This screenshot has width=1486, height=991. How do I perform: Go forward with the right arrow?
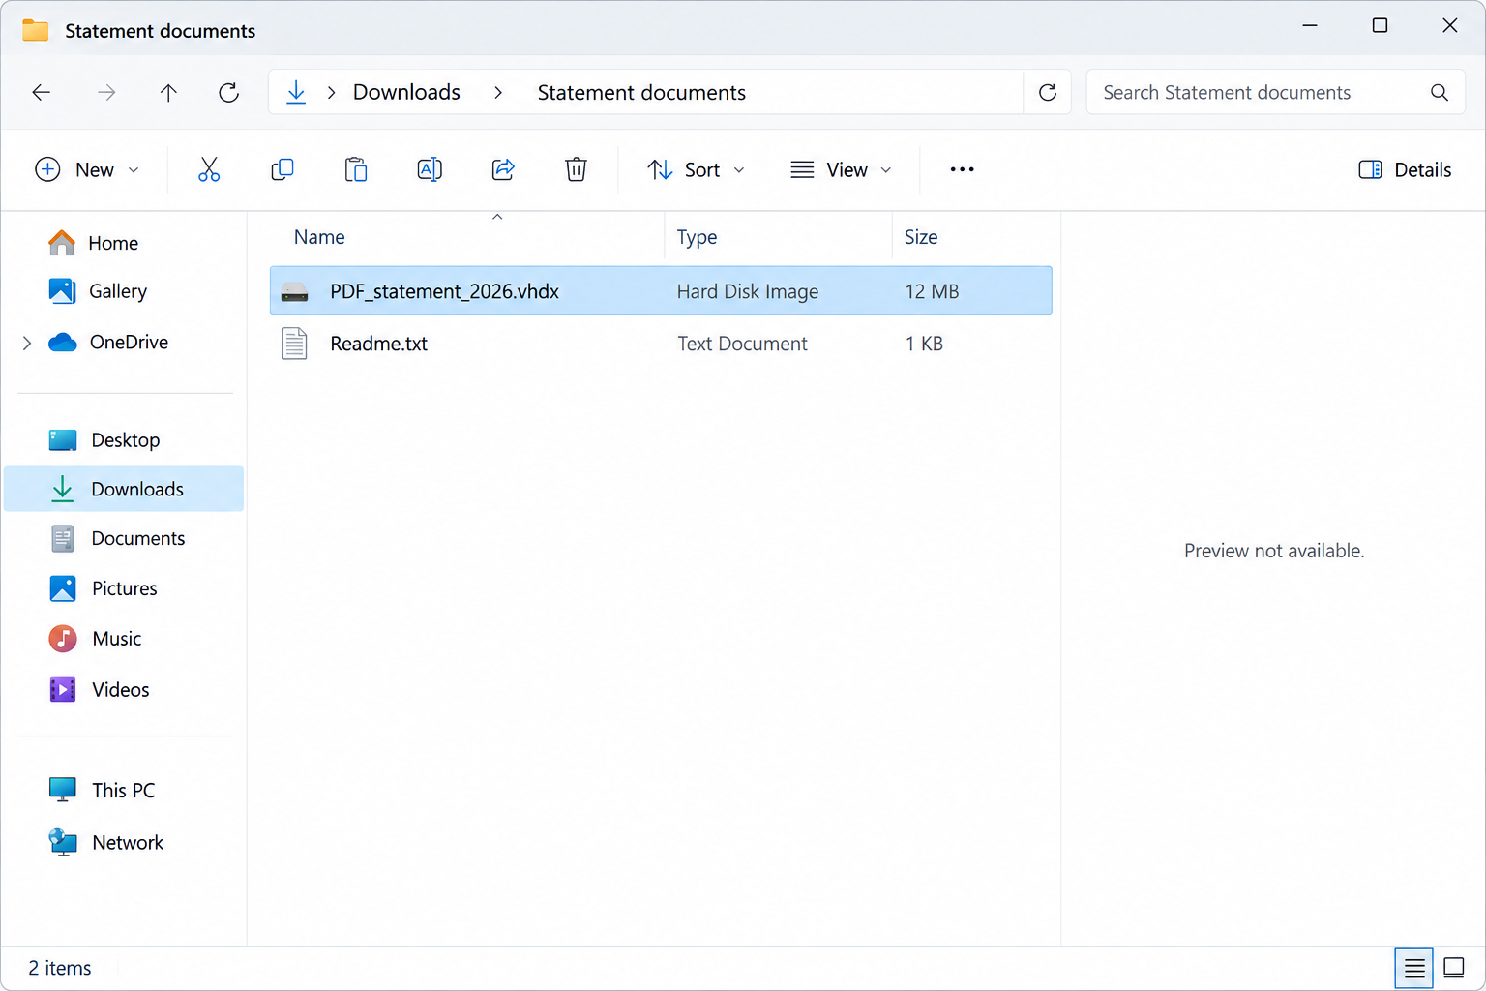(106, 92)
